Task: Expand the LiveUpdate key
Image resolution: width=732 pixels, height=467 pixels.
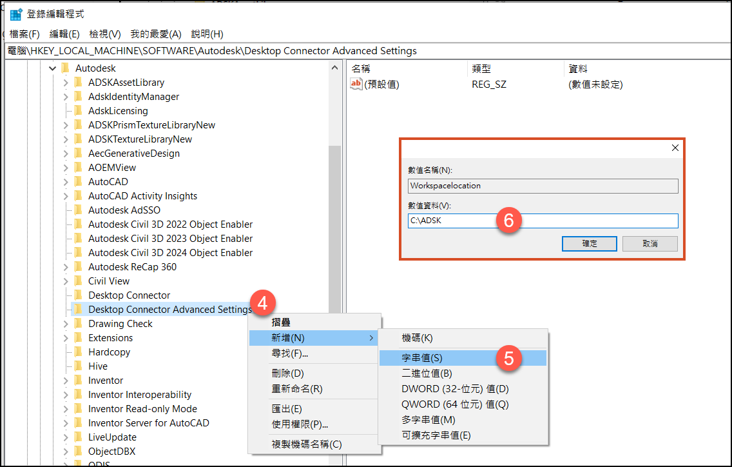Action: tap(66, 437)
